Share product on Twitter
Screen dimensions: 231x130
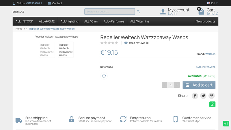pyautogui.click(x=203, y=96)
